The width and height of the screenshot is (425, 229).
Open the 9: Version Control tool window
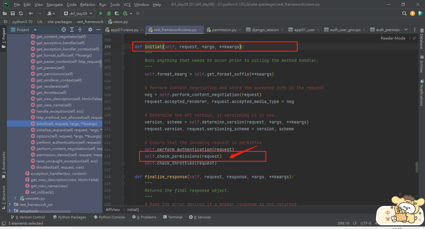point(28,217)
